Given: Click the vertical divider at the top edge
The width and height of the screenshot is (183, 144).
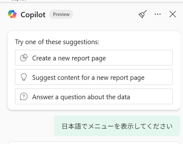Looking at the screenshot, I should pyautogui.click(x=61, y=0).
